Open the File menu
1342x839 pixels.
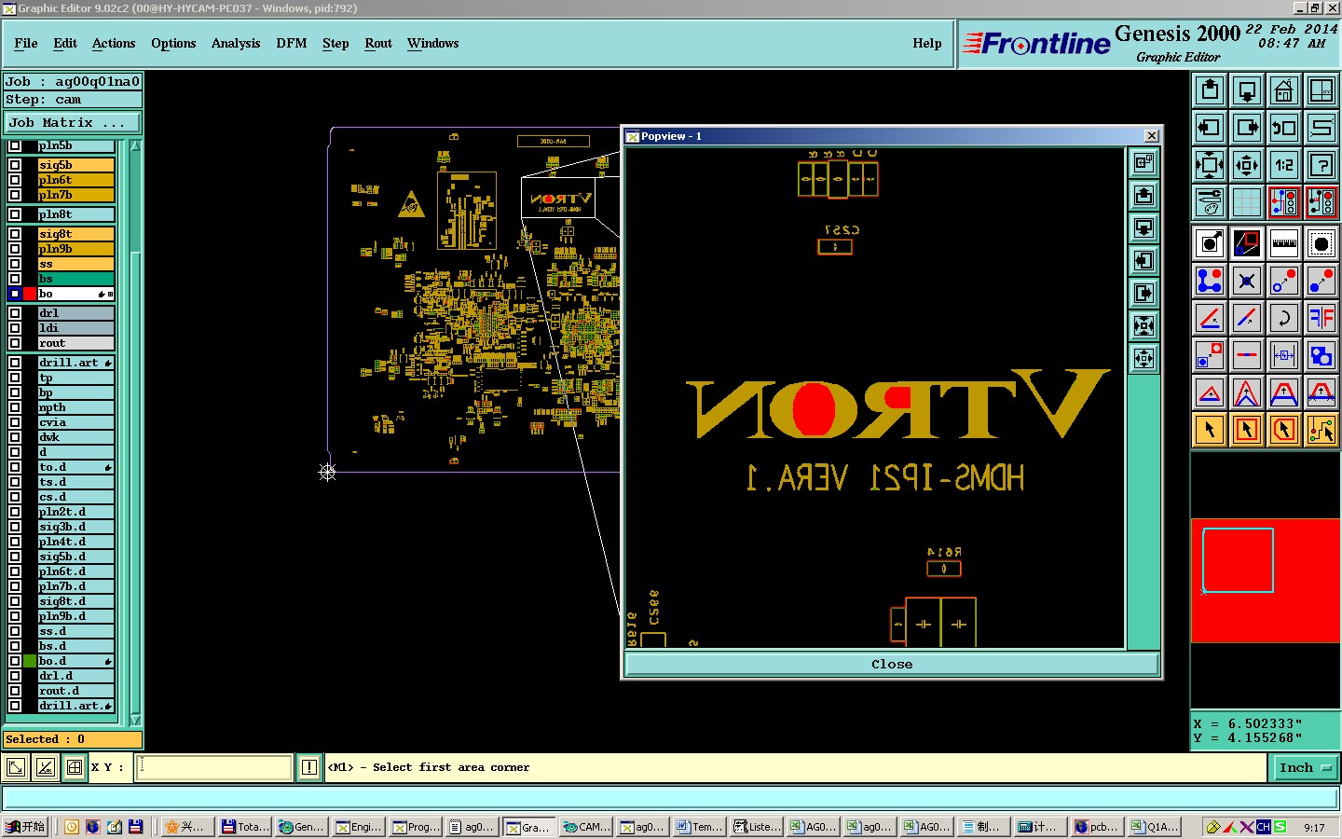pyautogui.click(x=26, y=43)
